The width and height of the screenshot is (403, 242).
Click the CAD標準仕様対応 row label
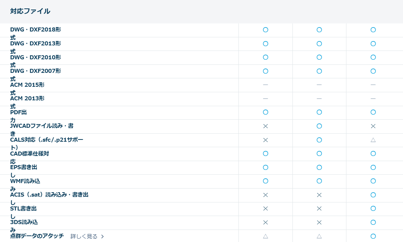click(x=29, y=154)
